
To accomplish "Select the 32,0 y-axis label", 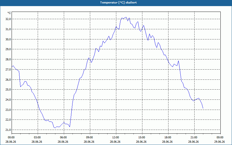I will coord(8,19).
